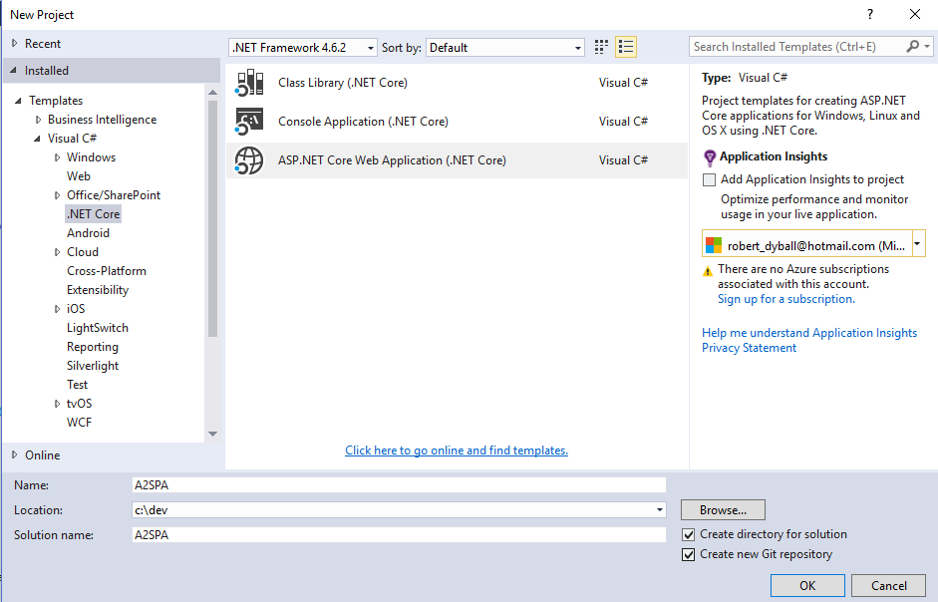This screenshot has width=938, height=602.
Task: Select Console Application (.NET Core) template
Action: pos(457,122)
